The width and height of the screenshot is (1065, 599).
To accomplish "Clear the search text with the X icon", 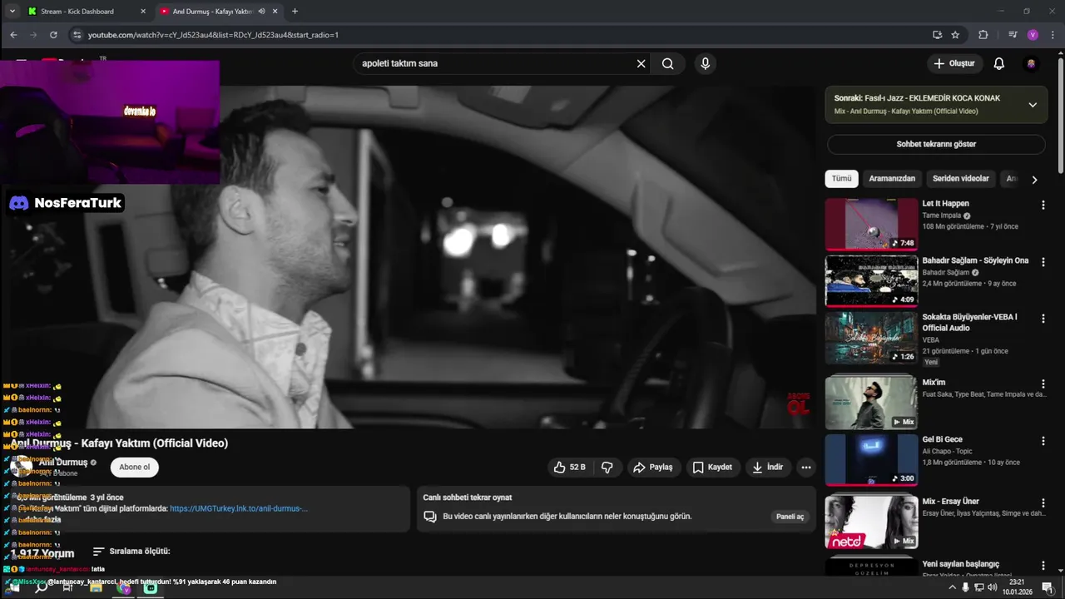I will pyautogui.click(x=641, y=63).
